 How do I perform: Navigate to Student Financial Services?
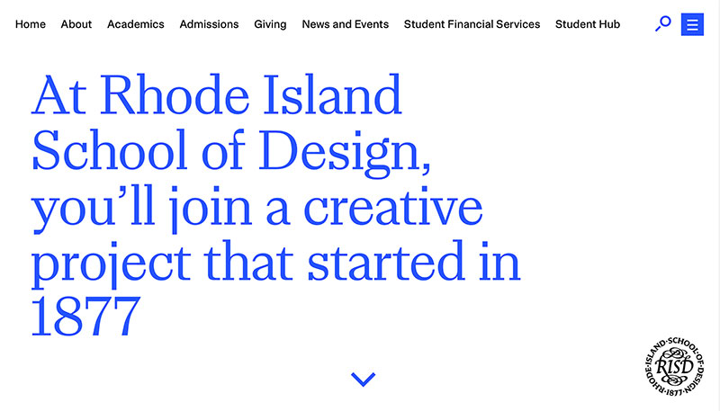(x=472, y=24)
